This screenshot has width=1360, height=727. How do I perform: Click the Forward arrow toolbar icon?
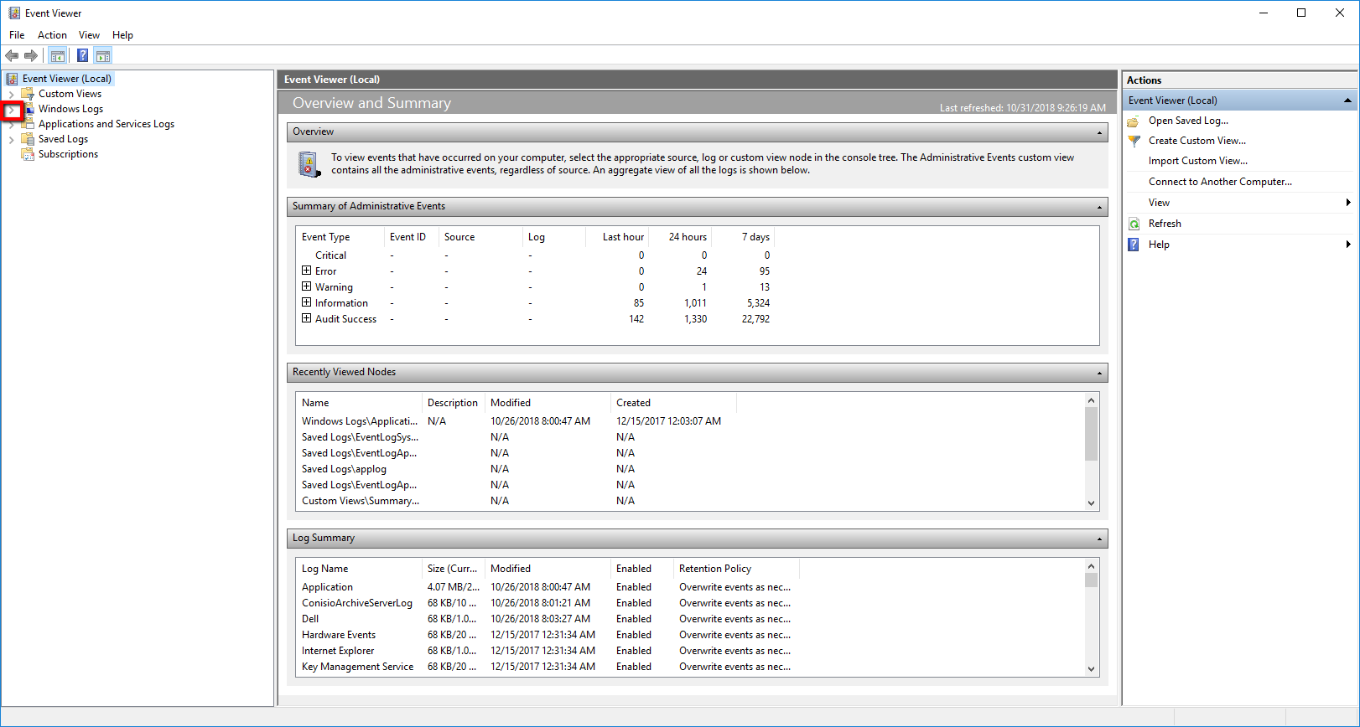point(31,56)
